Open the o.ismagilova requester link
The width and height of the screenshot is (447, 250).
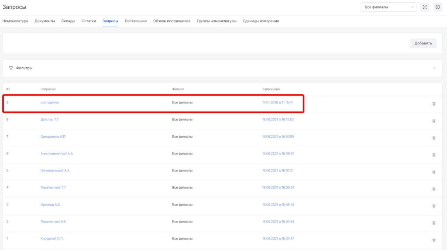click(50, 103)
